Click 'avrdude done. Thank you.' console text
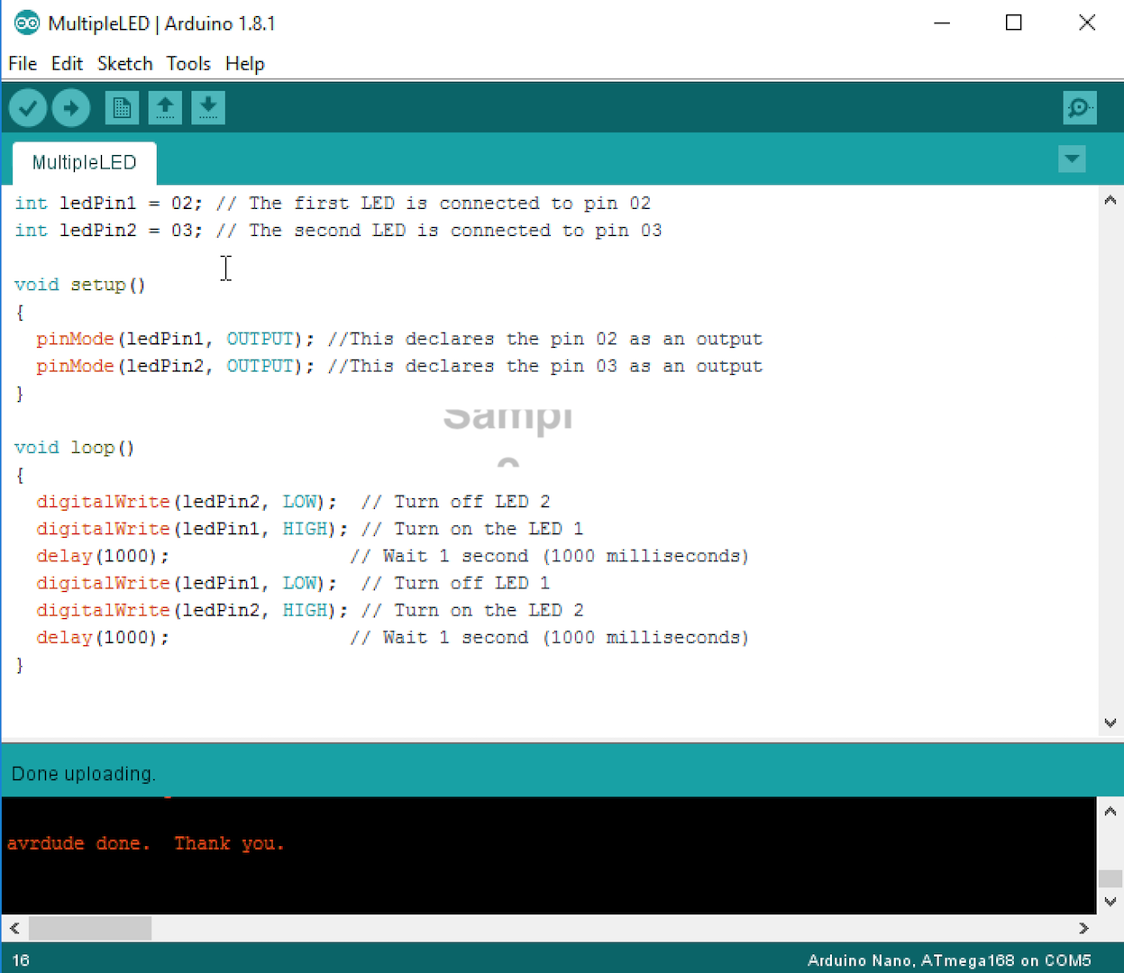Viewport: 1124px width, 973px height. click(146, 843)
